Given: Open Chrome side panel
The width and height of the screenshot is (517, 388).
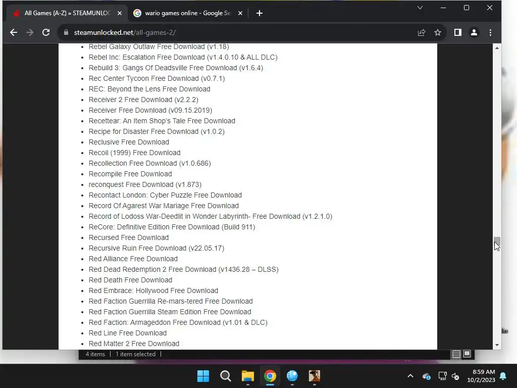Looking at the screenshot, I should pyautogui.click(x=457, y=32).
